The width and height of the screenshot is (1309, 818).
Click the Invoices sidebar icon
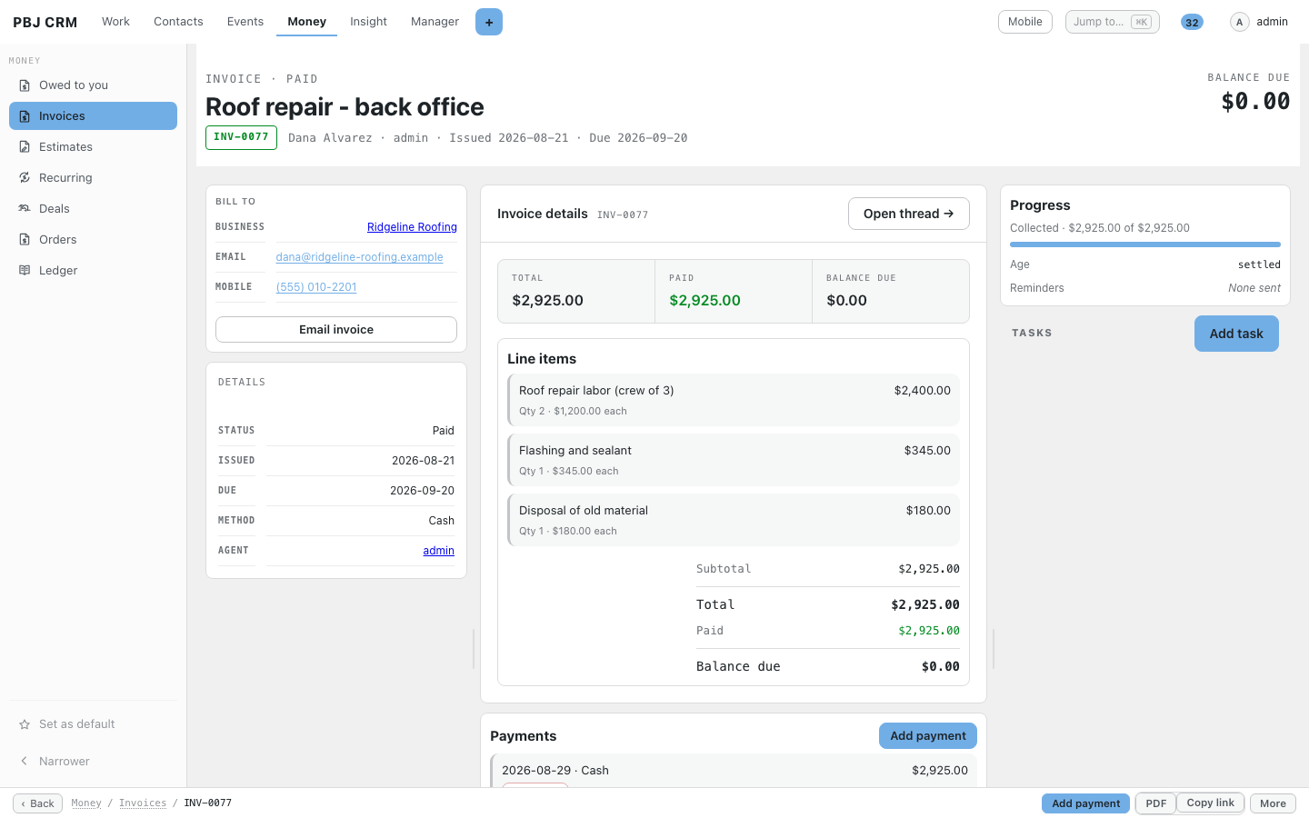[25, 116]
